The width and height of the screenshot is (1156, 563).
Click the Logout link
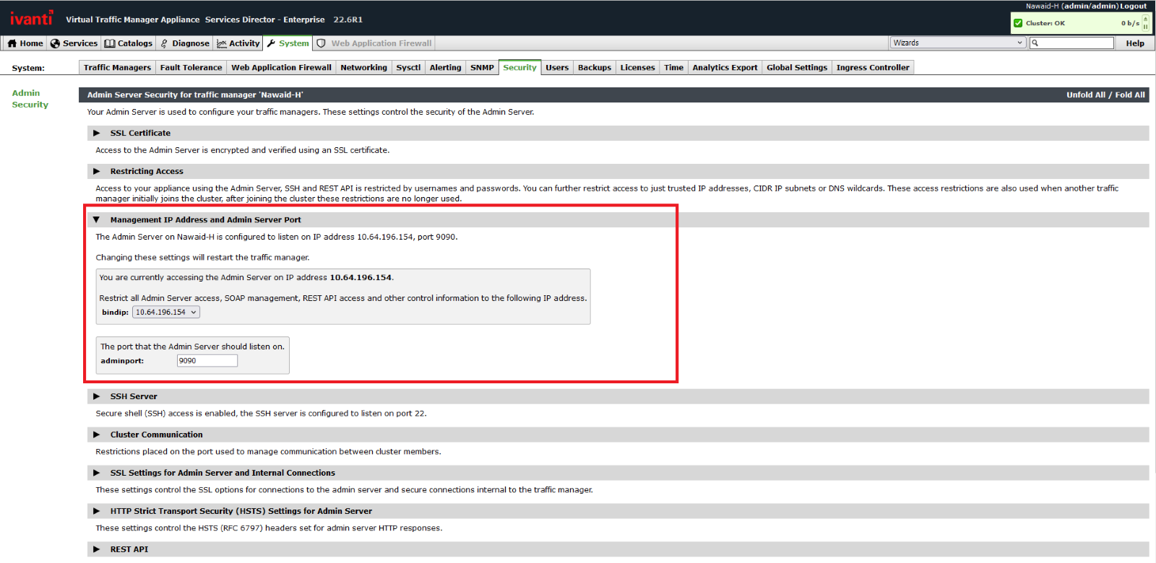[x=1133, y=6]
